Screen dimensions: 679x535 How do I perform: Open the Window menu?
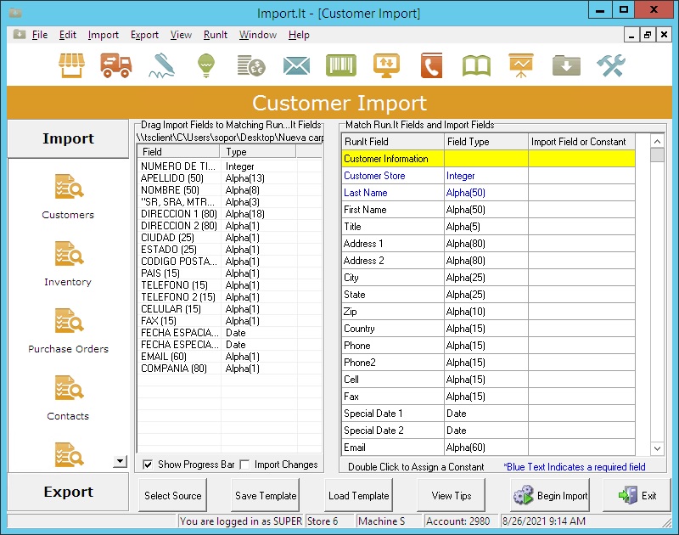coord(258,35)
